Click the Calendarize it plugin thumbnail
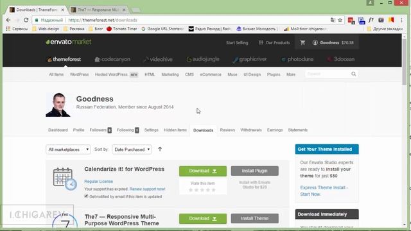 click(65, 178)
